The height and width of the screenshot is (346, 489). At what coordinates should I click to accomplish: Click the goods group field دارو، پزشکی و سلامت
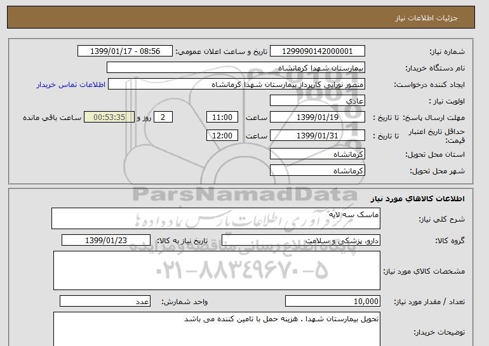tap(301, 241)
